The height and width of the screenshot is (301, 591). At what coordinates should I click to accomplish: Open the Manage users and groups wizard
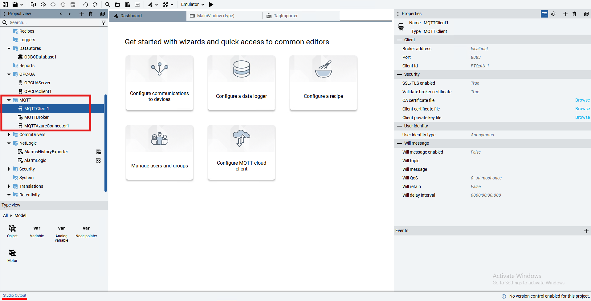[159, 152]
